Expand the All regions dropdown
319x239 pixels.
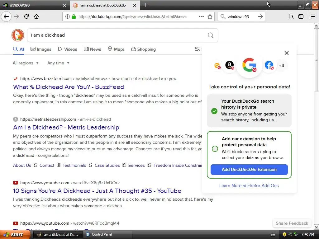coord(26,63)
